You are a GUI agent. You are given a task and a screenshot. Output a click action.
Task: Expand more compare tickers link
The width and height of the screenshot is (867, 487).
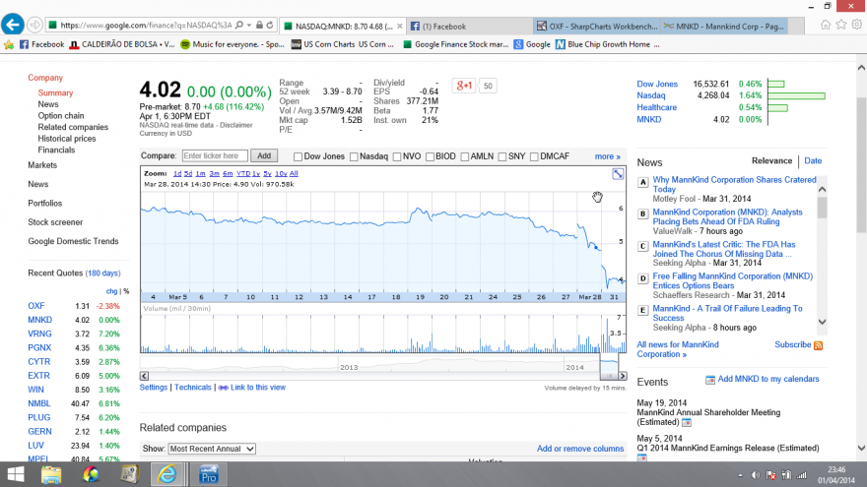coord(607,156)
